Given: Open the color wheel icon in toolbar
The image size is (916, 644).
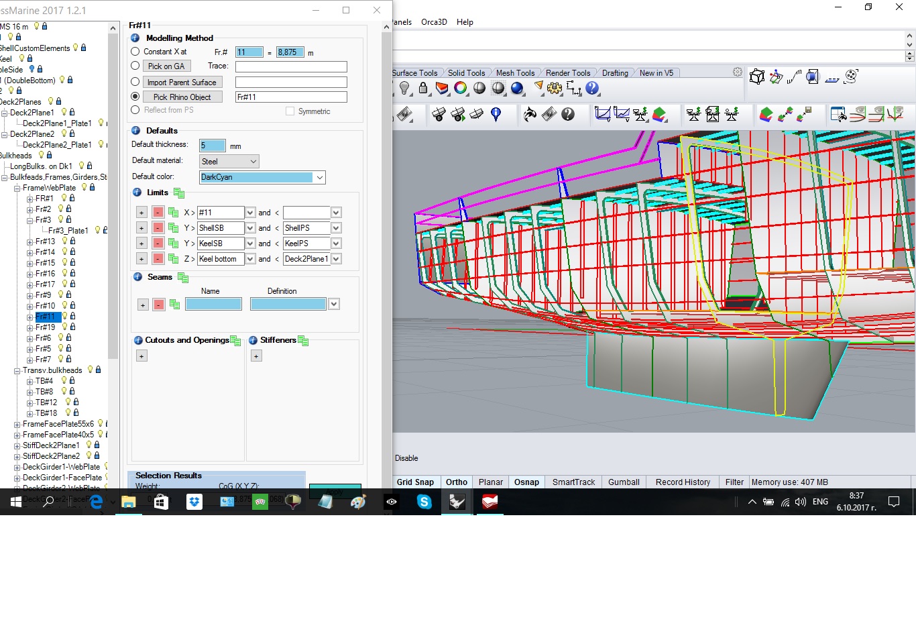Looking at the screenshot, I should coord(460,89).
